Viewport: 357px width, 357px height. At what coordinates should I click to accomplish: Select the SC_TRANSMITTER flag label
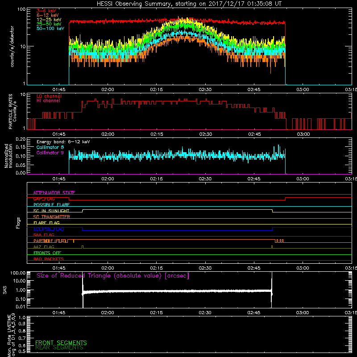(52, 217)
